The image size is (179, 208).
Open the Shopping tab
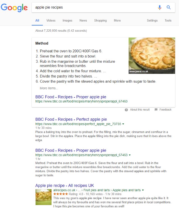point(100,20)
